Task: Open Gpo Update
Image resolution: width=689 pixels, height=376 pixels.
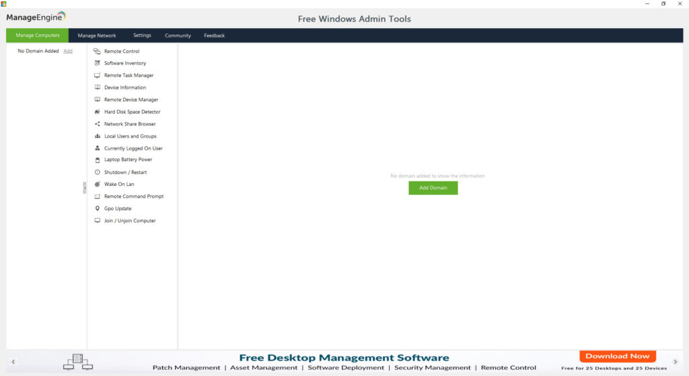Action: pos(118,209)
